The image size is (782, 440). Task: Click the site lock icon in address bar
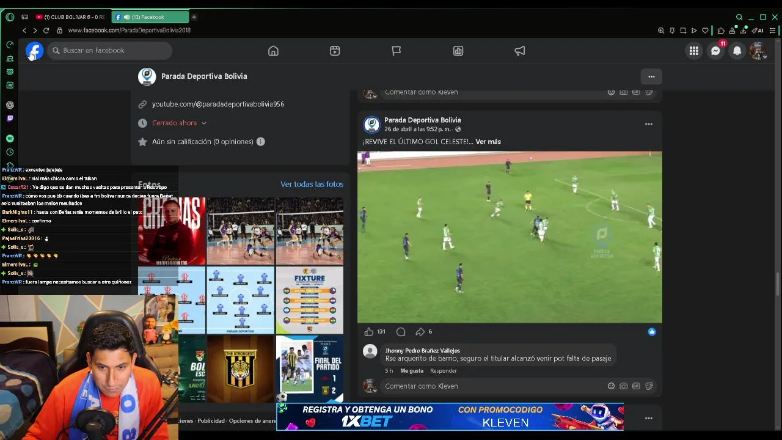[59, 31]
